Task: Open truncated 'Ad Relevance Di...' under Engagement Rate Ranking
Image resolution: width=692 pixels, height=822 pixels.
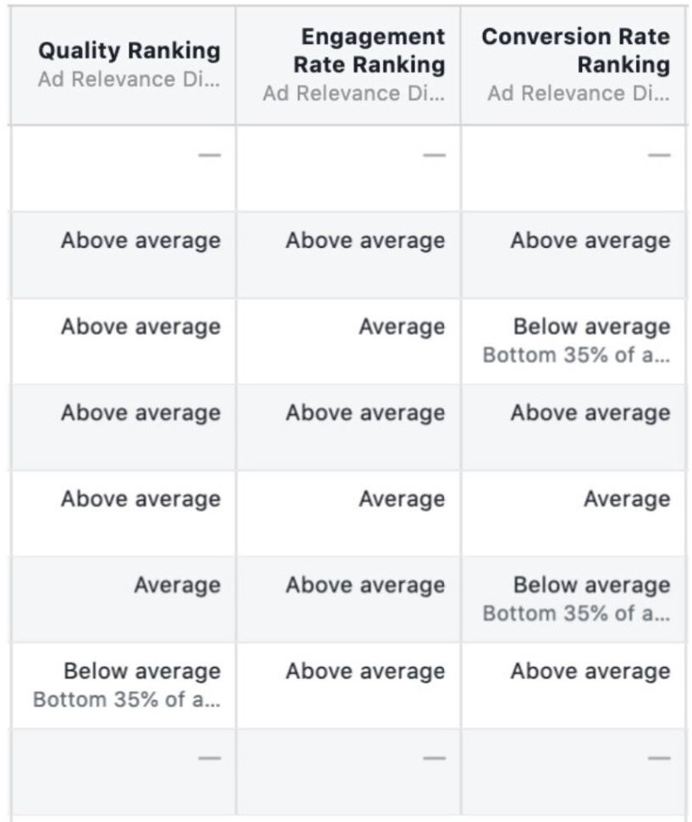Action: 354,93
